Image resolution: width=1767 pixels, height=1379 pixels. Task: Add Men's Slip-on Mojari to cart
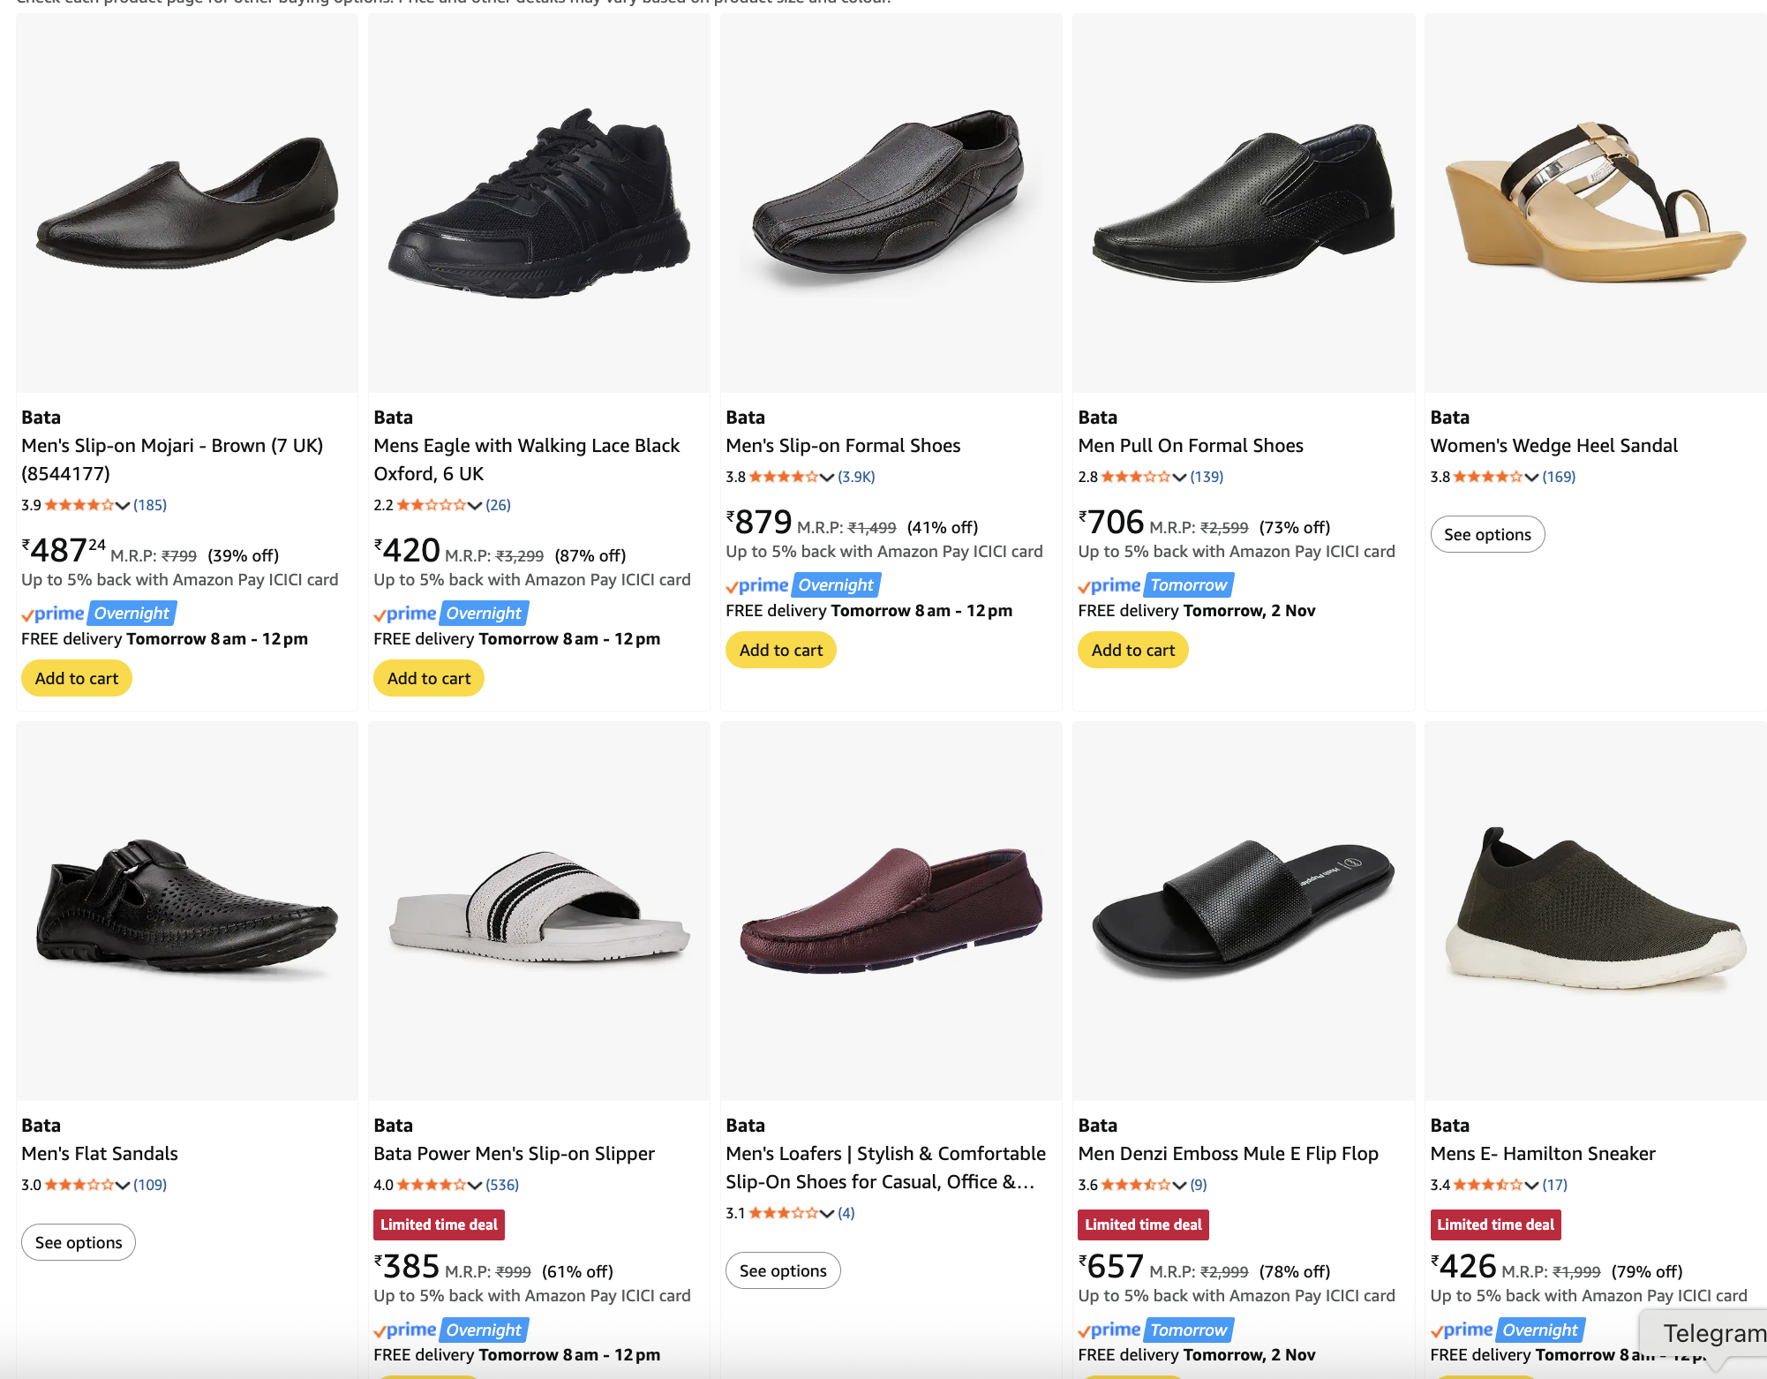tap(77, 678)
